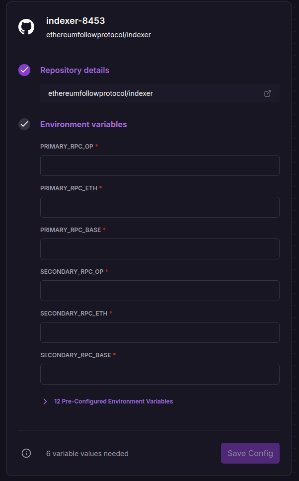Focus the SECONDARY_RPC_ETH input field
The height and width of the screenshot is (481, 299).
click(x=159, y=332)
